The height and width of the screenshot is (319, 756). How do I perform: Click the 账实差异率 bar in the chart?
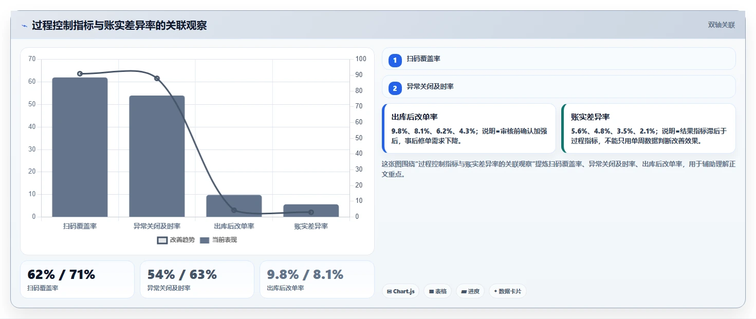tap(311, 211)
